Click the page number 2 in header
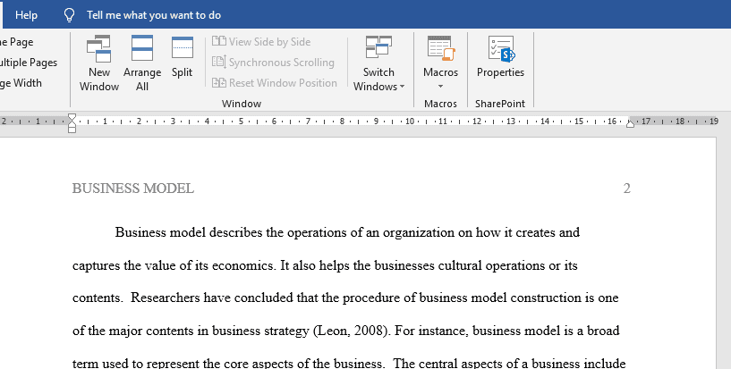Image resolution: width=731 pixels, height=369 pixels. coord(626,189)
